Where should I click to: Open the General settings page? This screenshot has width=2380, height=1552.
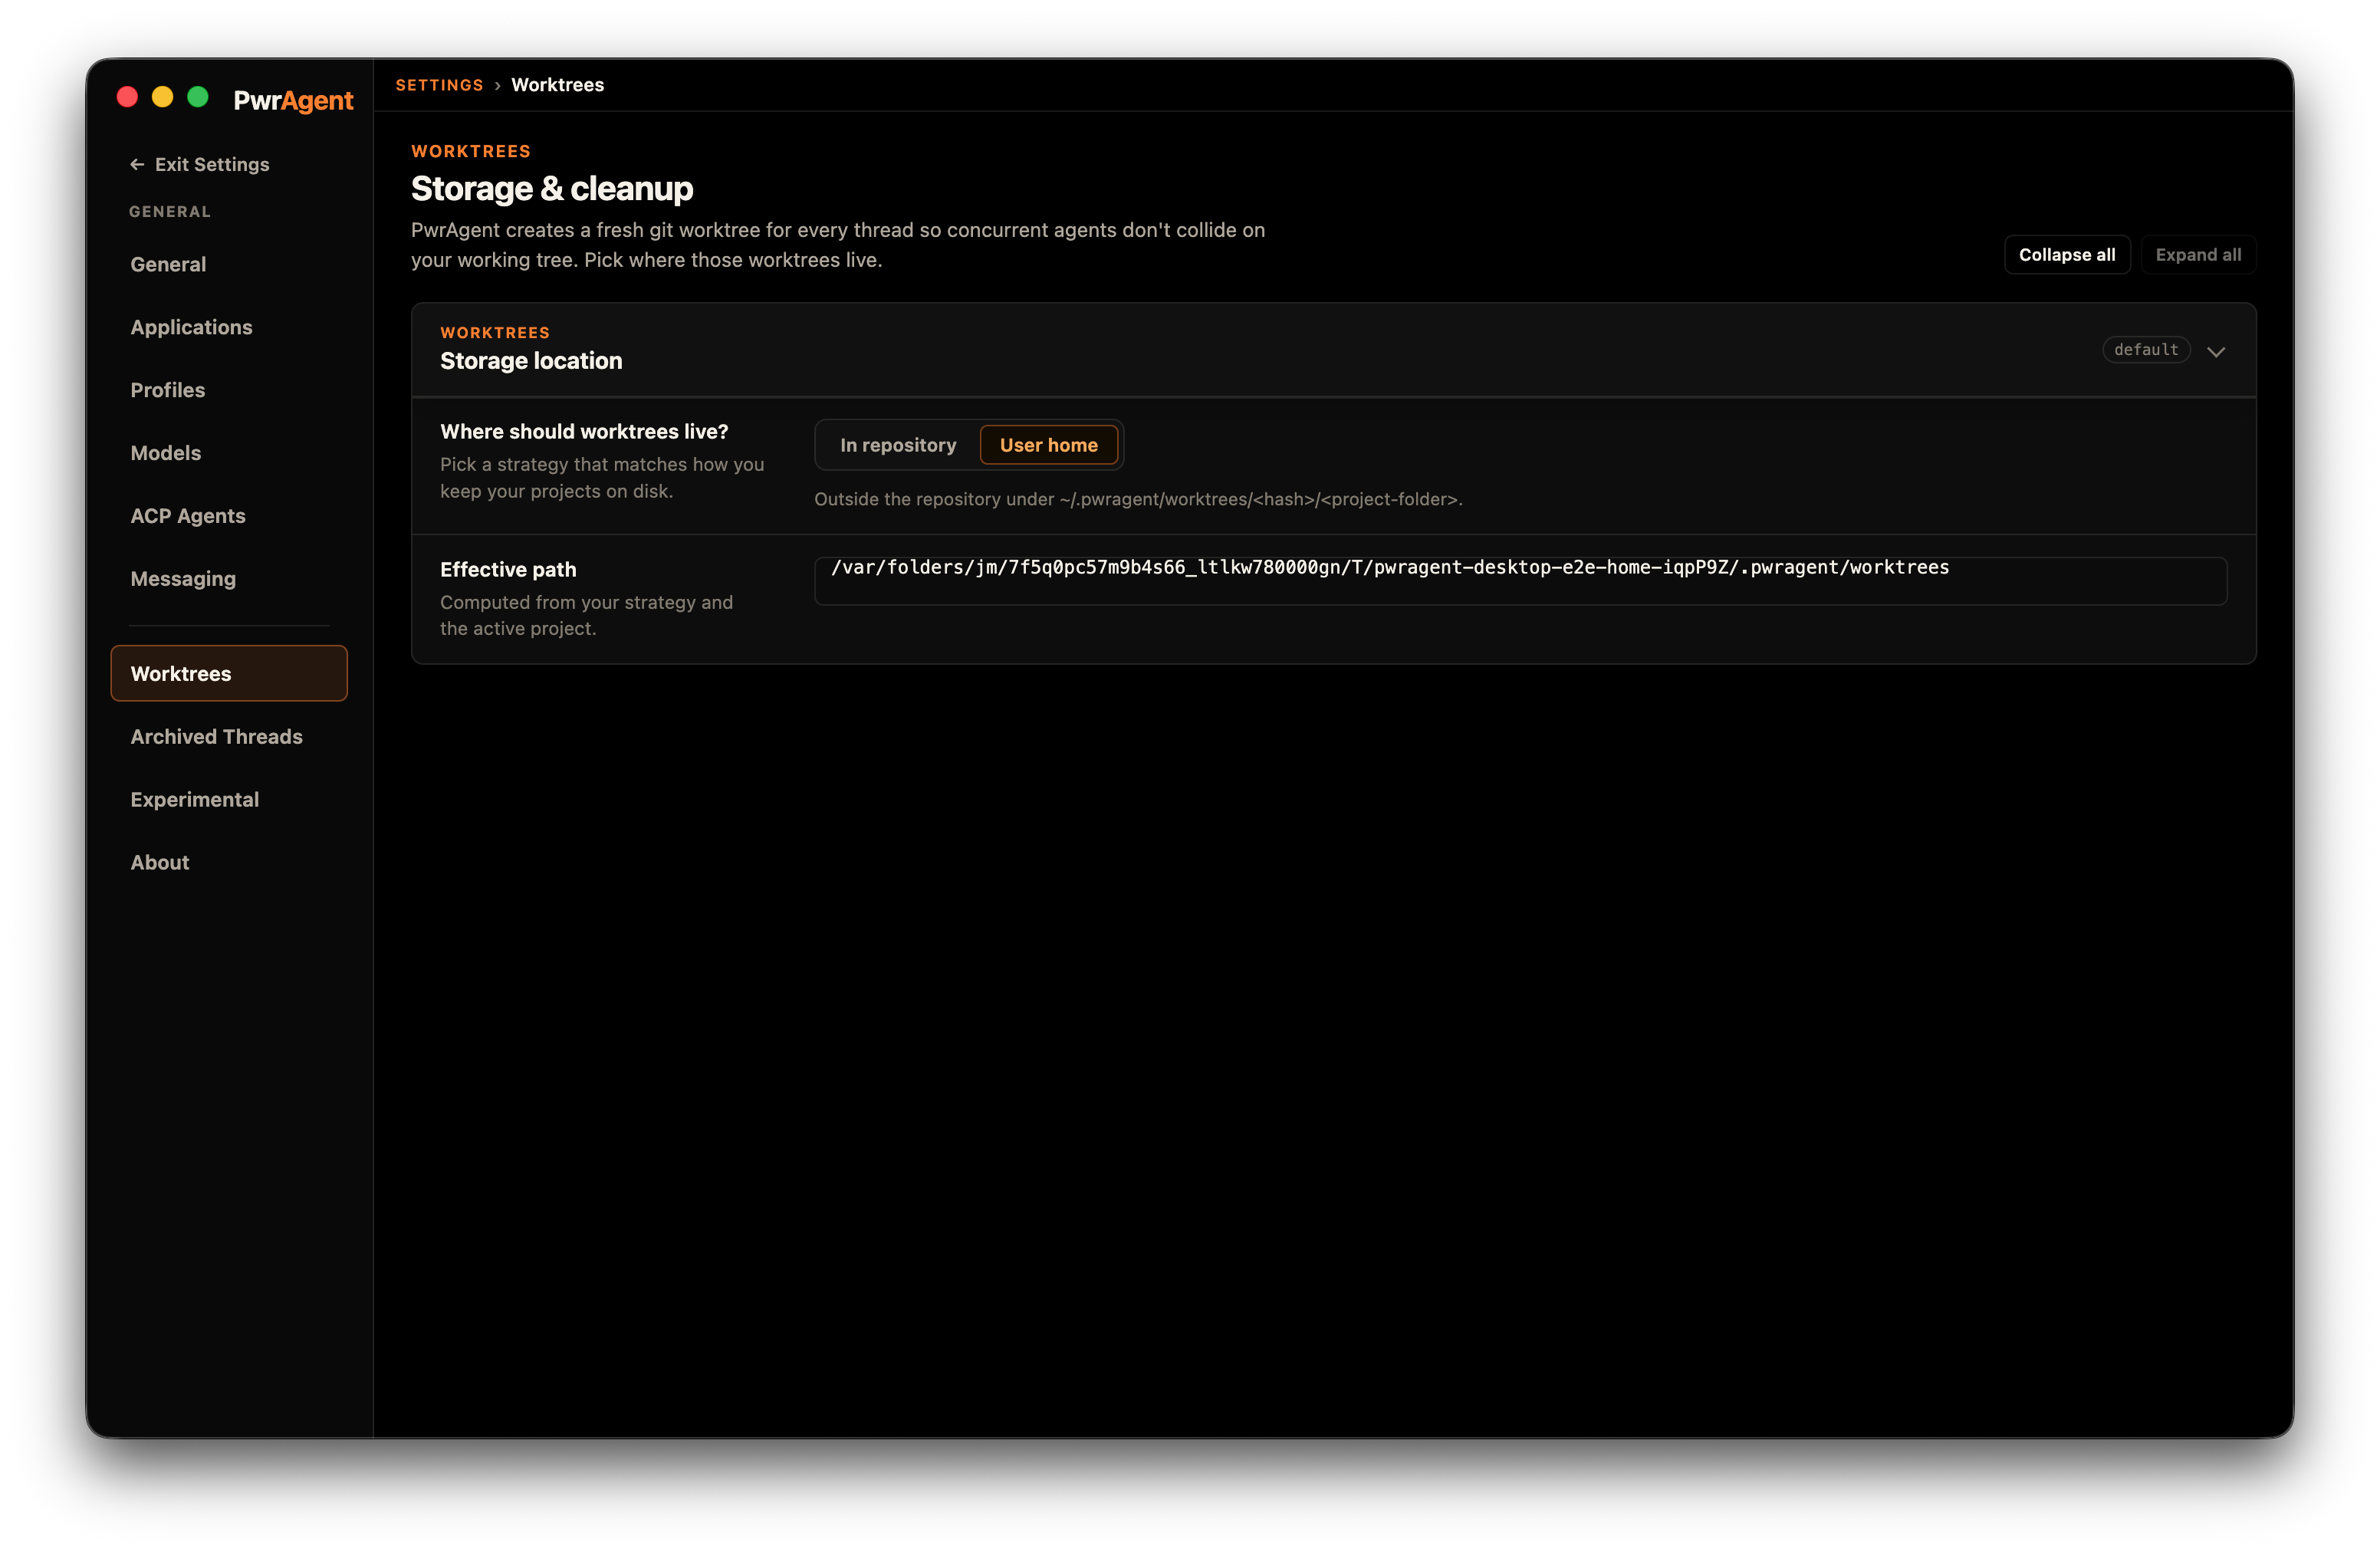(x=229, y=264)
